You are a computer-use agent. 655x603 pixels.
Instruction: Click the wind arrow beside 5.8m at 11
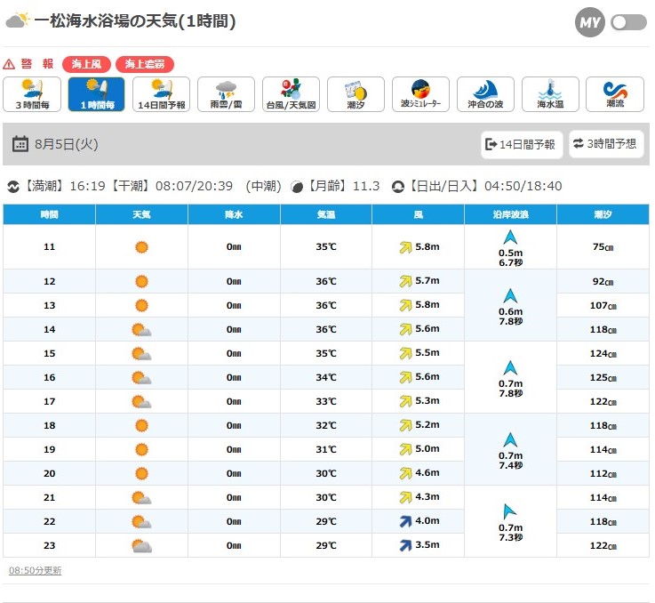click(405, 247)
